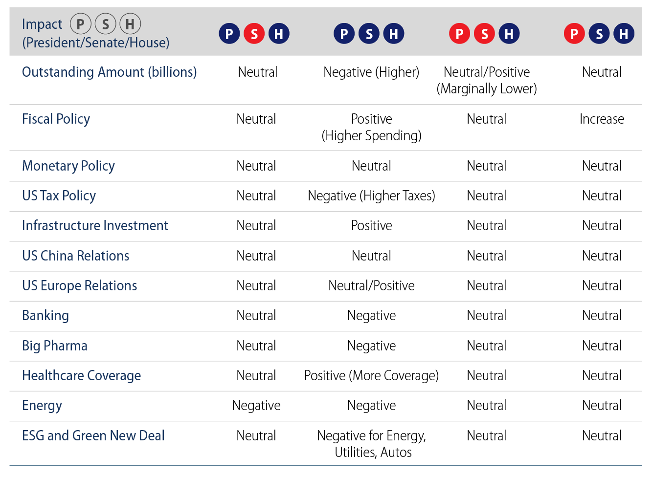Viewport: 653px width, 477px height.
Task: Select the 'Big Pharma' row label
Action: tap(55, 346)
